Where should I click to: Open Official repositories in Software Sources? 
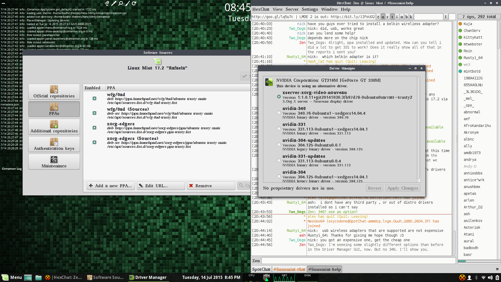click(54, 92)
